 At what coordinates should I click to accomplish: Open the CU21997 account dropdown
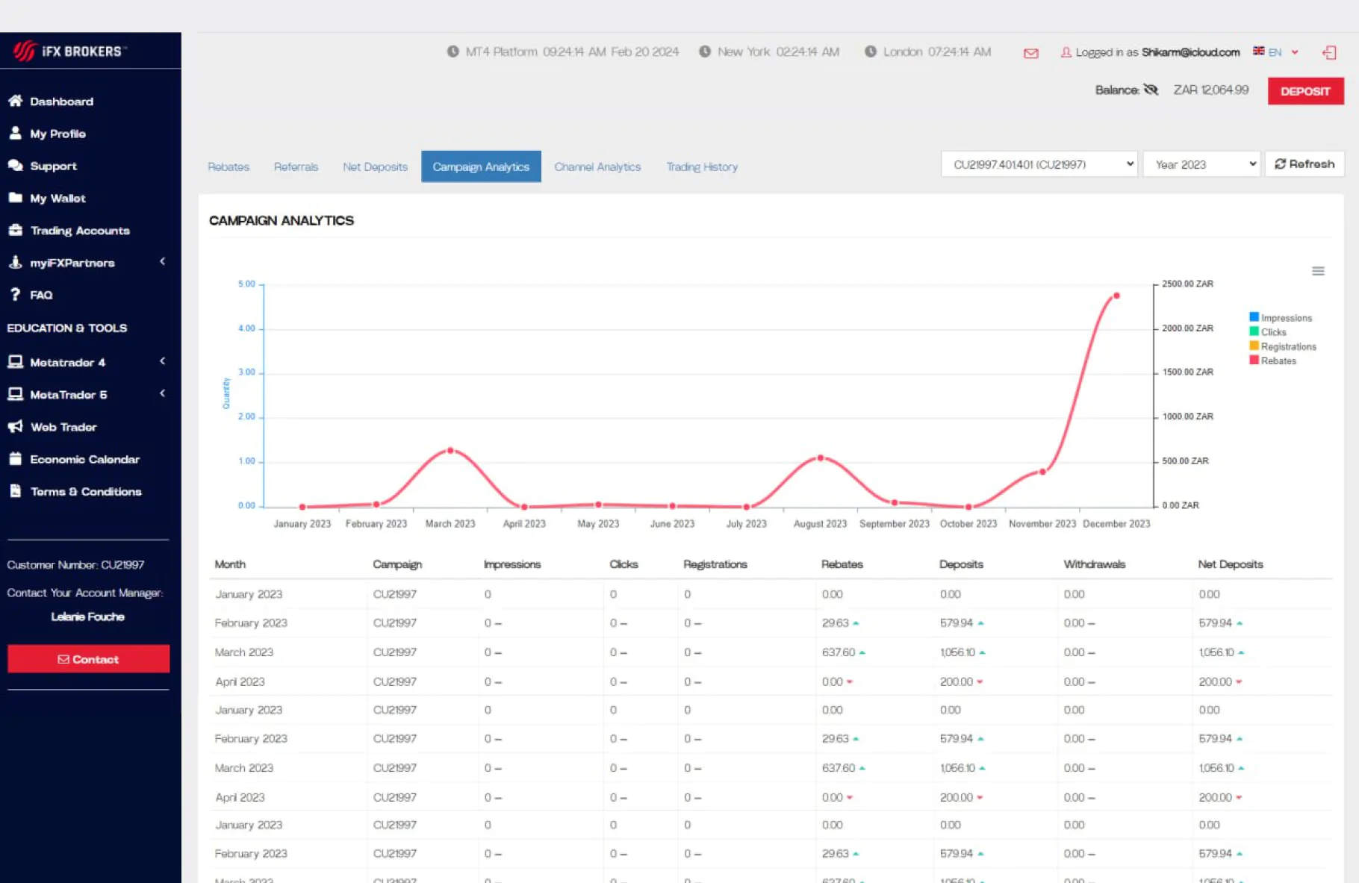(x=1039, y=164)
